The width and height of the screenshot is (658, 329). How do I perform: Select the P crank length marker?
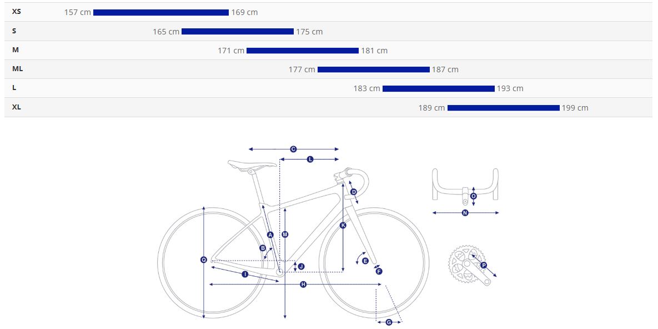[x=484, y=265]
